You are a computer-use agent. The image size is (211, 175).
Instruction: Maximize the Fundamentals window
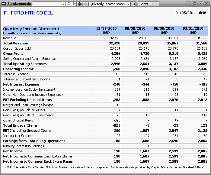194,4
